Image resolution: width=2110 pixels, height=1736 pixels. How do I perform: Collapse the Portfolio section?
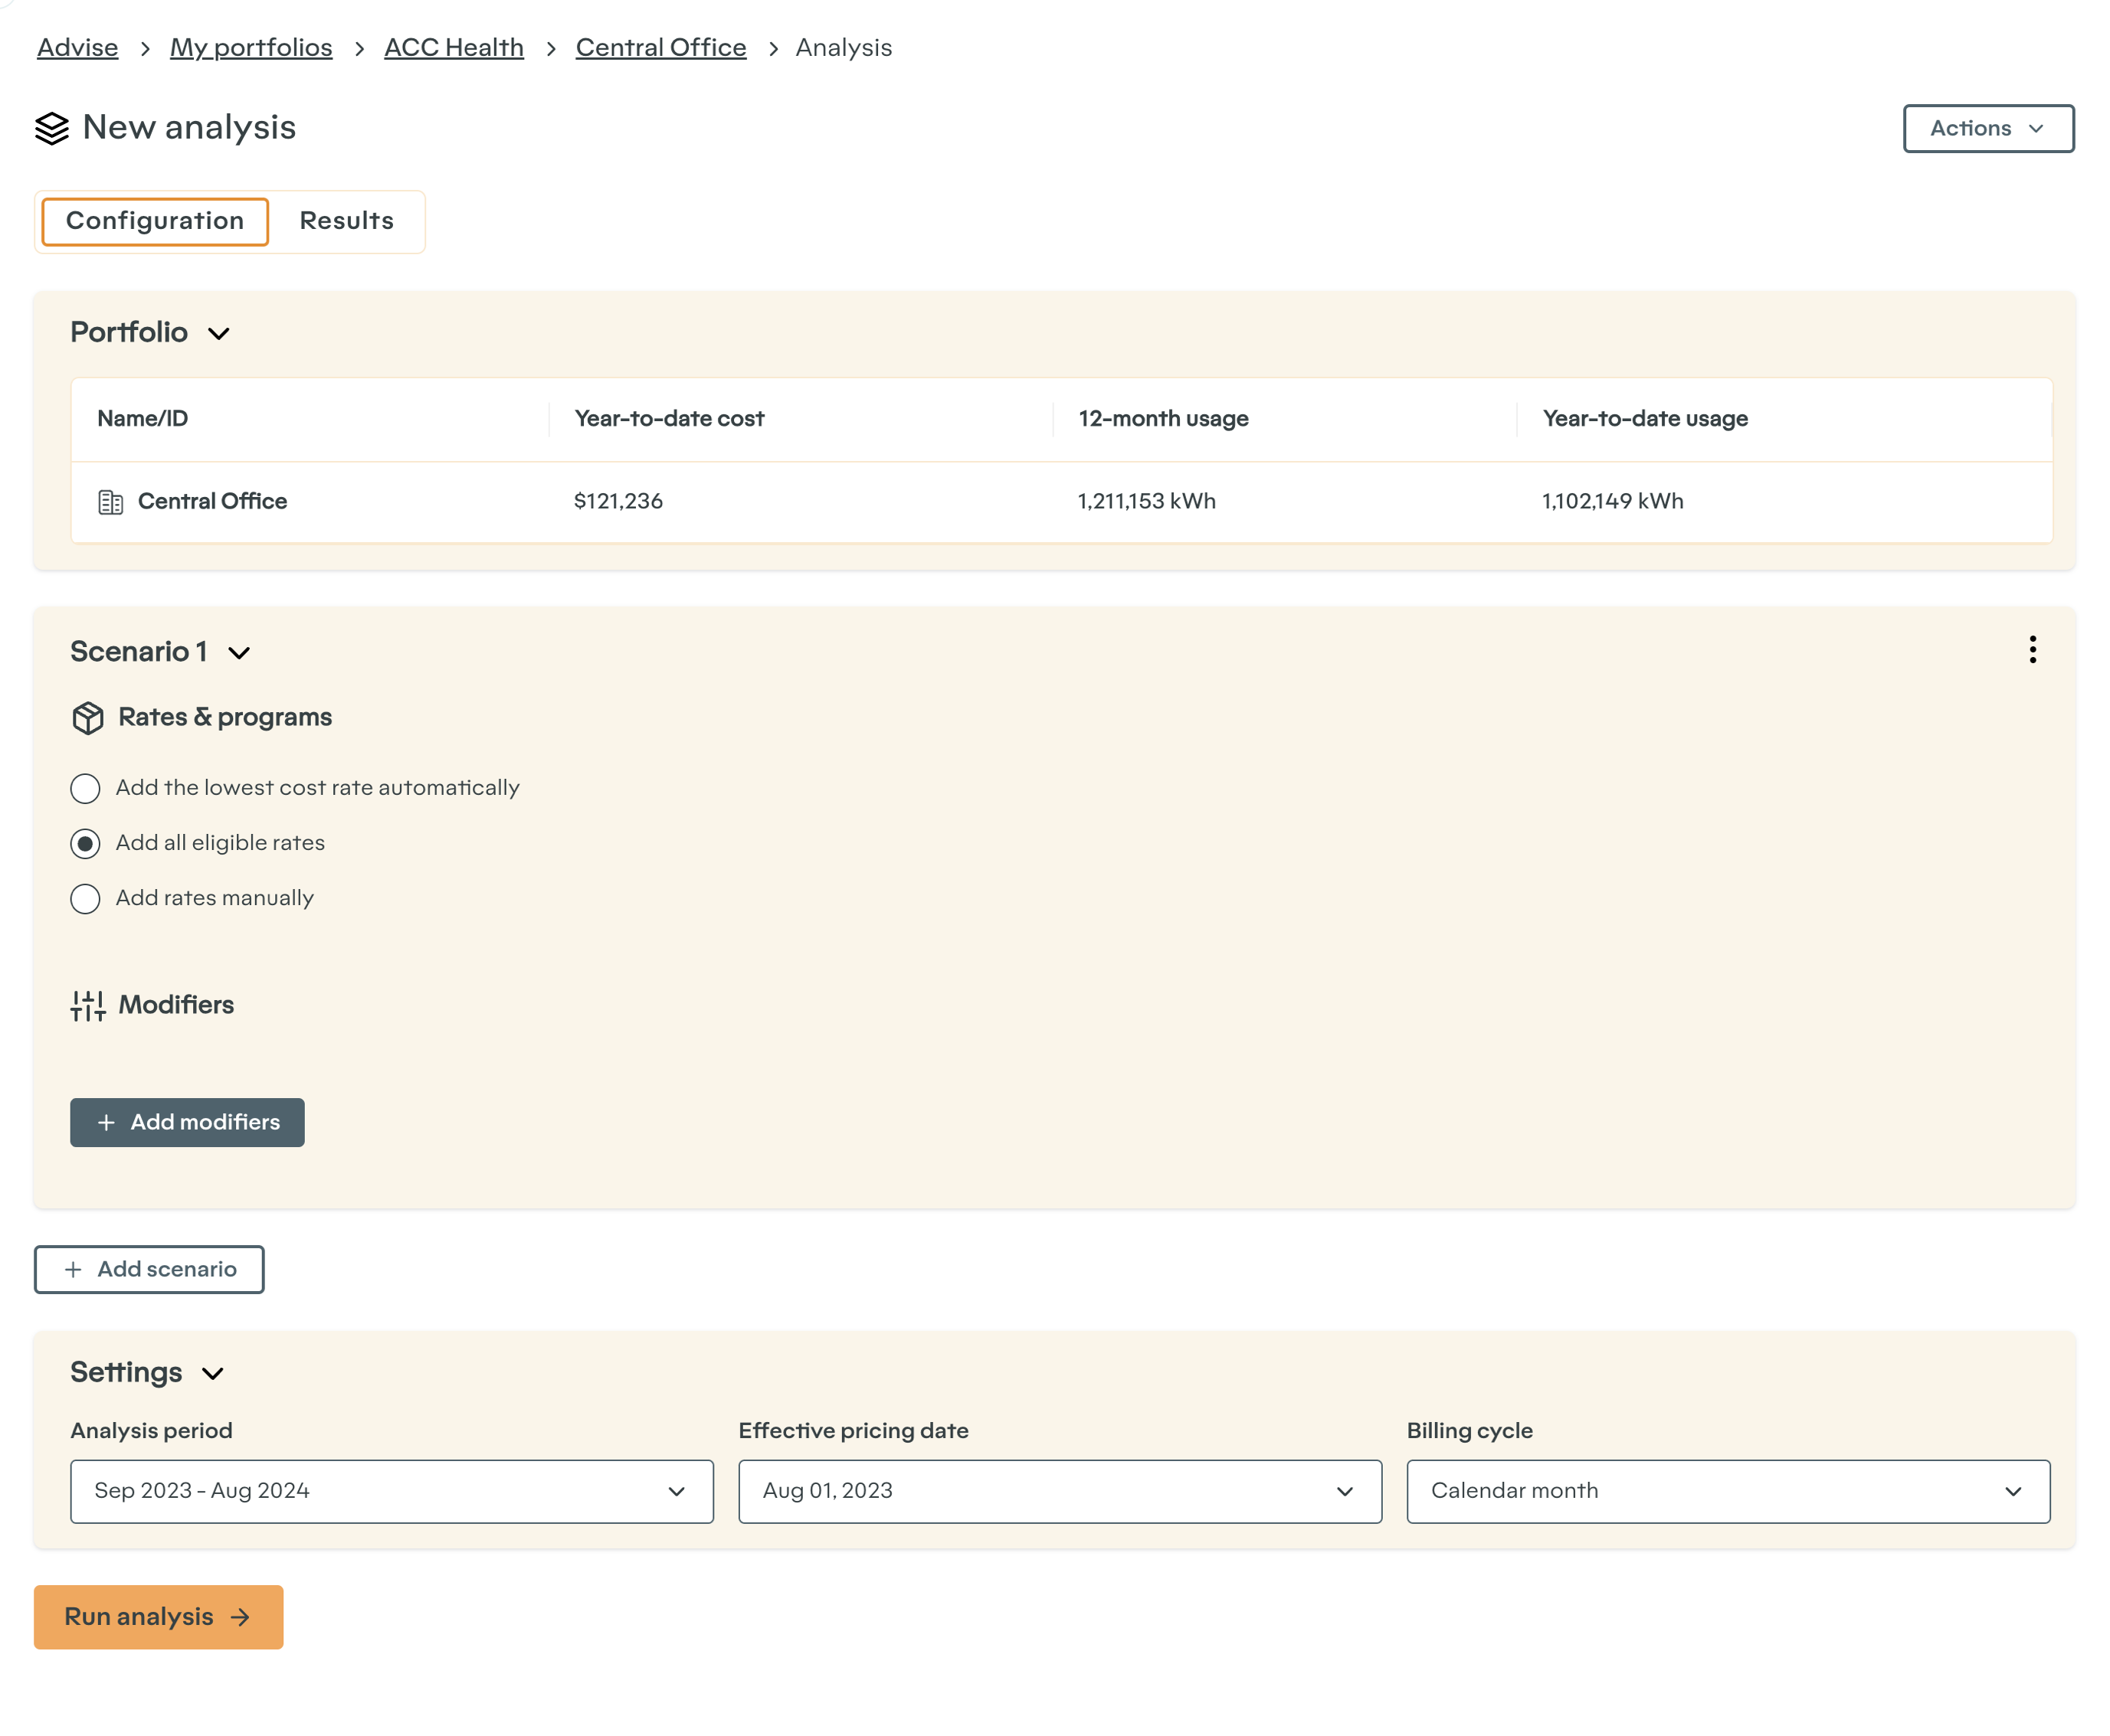click(x=218, y=334)
